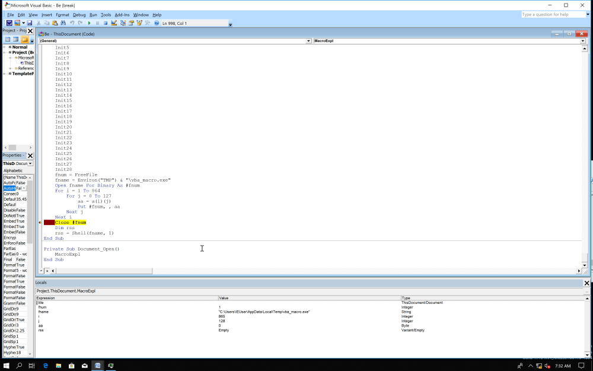Save the project with the Save toolbar icon
593x371 pixels.
point(30,23)
